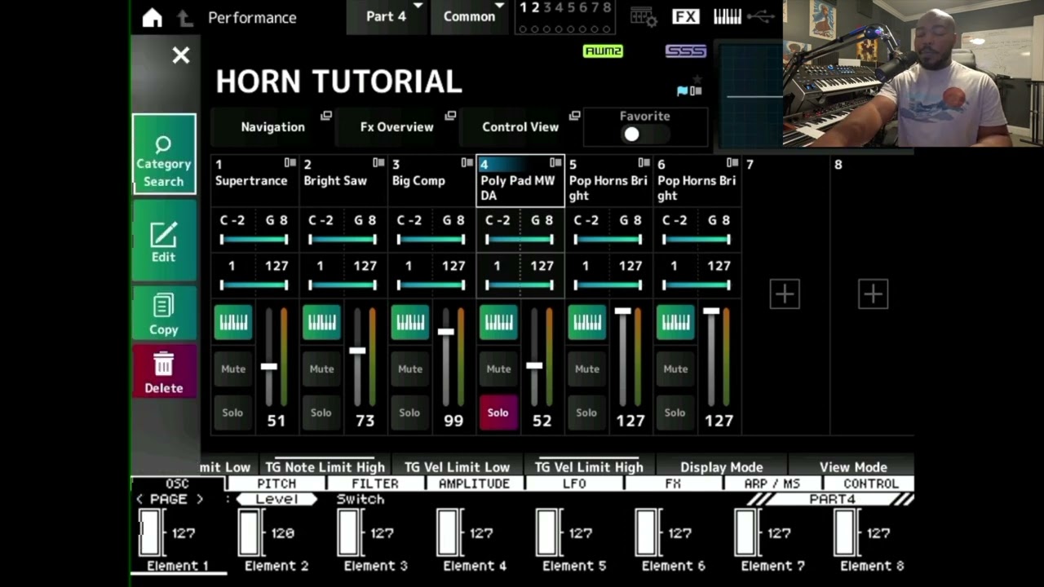This screenshot has width=1044, height=587.
Task: Solo the Big Comp part
Action: [x=409, y=413]
